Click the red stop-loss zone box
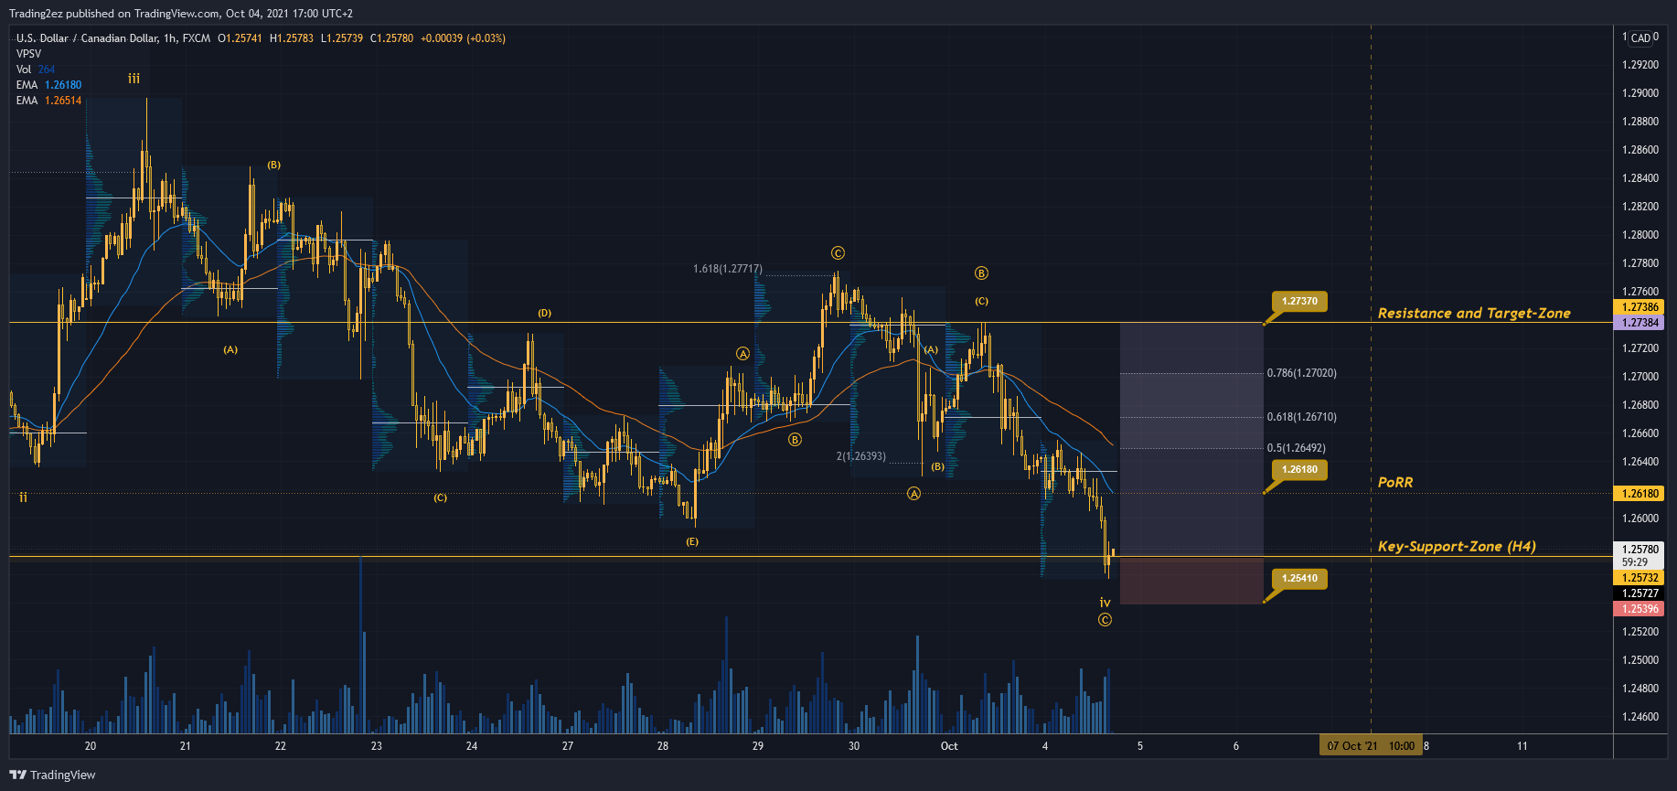 (1191, 581)
